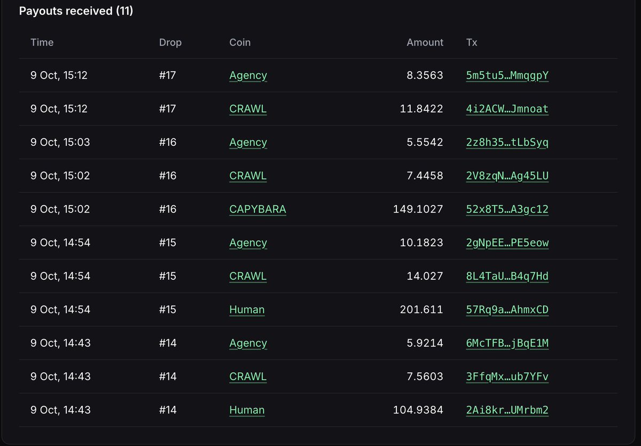Select the amount 5.9214
The width and height of the screenshot is (641, 446).
tap(424, 343)
